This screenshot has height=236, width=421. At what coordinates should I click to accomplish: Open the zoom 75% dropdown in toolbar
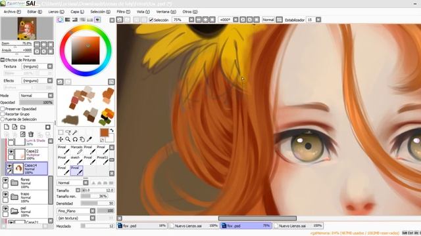191,20
